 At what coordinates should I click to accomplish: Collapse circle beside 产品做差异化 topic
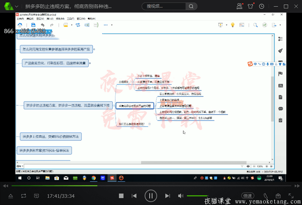[x=90, y=63]
